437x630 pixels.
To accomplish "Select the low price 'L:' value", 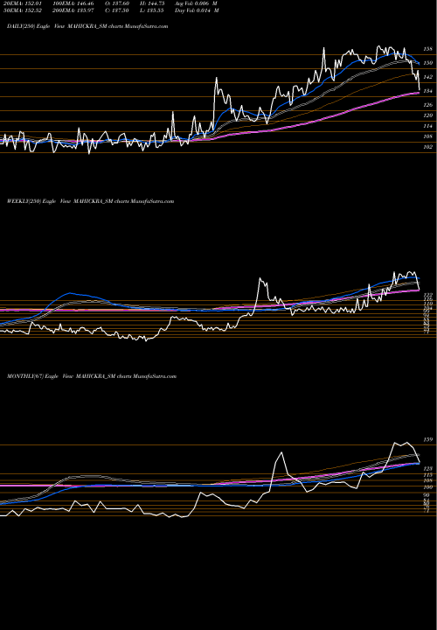I will click(x=153, y=10).
